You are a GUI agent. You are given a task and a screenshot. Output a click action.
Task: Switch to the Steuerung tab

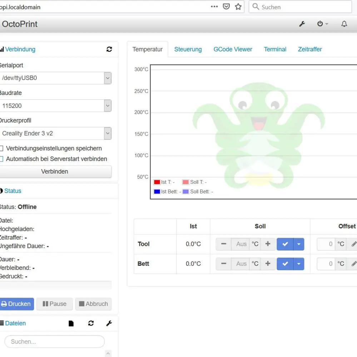point(188,49)
